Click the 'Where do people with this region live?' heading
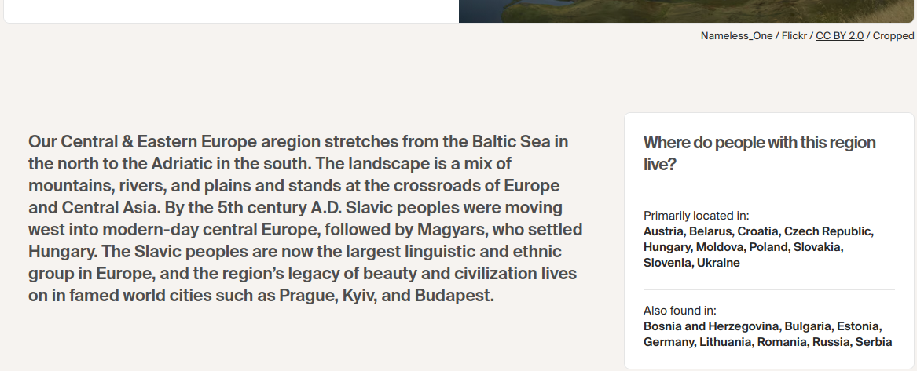 (x=759, y=153)
